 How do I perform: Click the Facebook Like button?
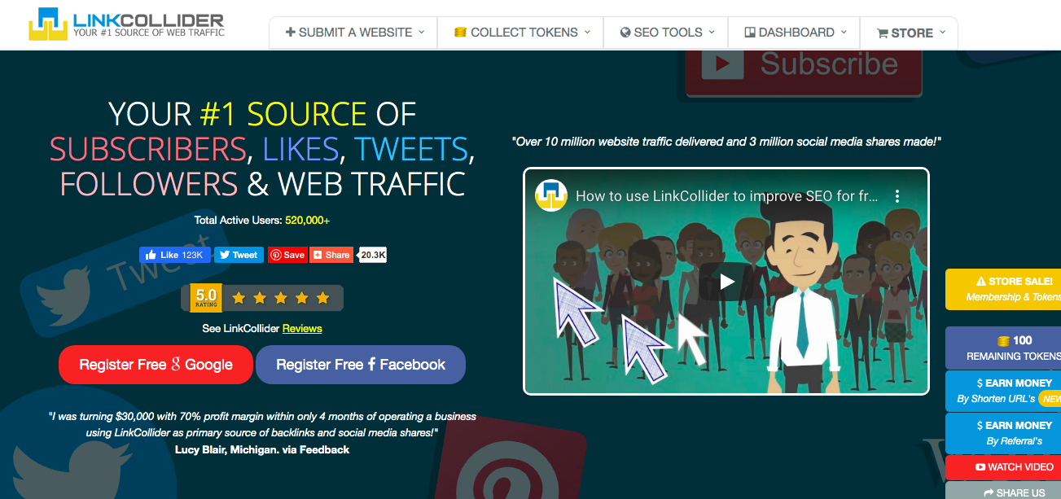tap(175, 255)
